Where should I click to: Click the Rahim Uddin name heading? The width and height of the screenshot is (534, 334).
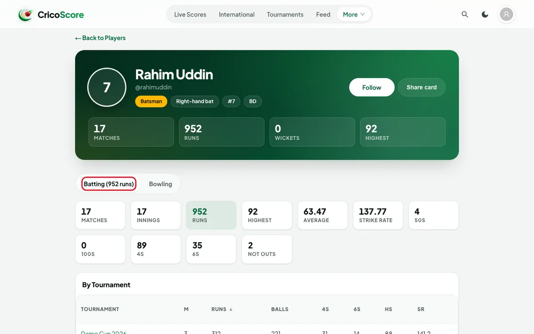[174, 74]
